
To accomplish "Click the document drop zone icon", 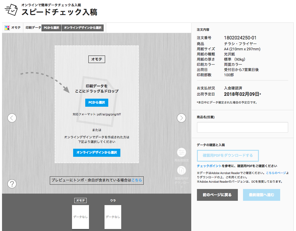I will click(96, 101).
